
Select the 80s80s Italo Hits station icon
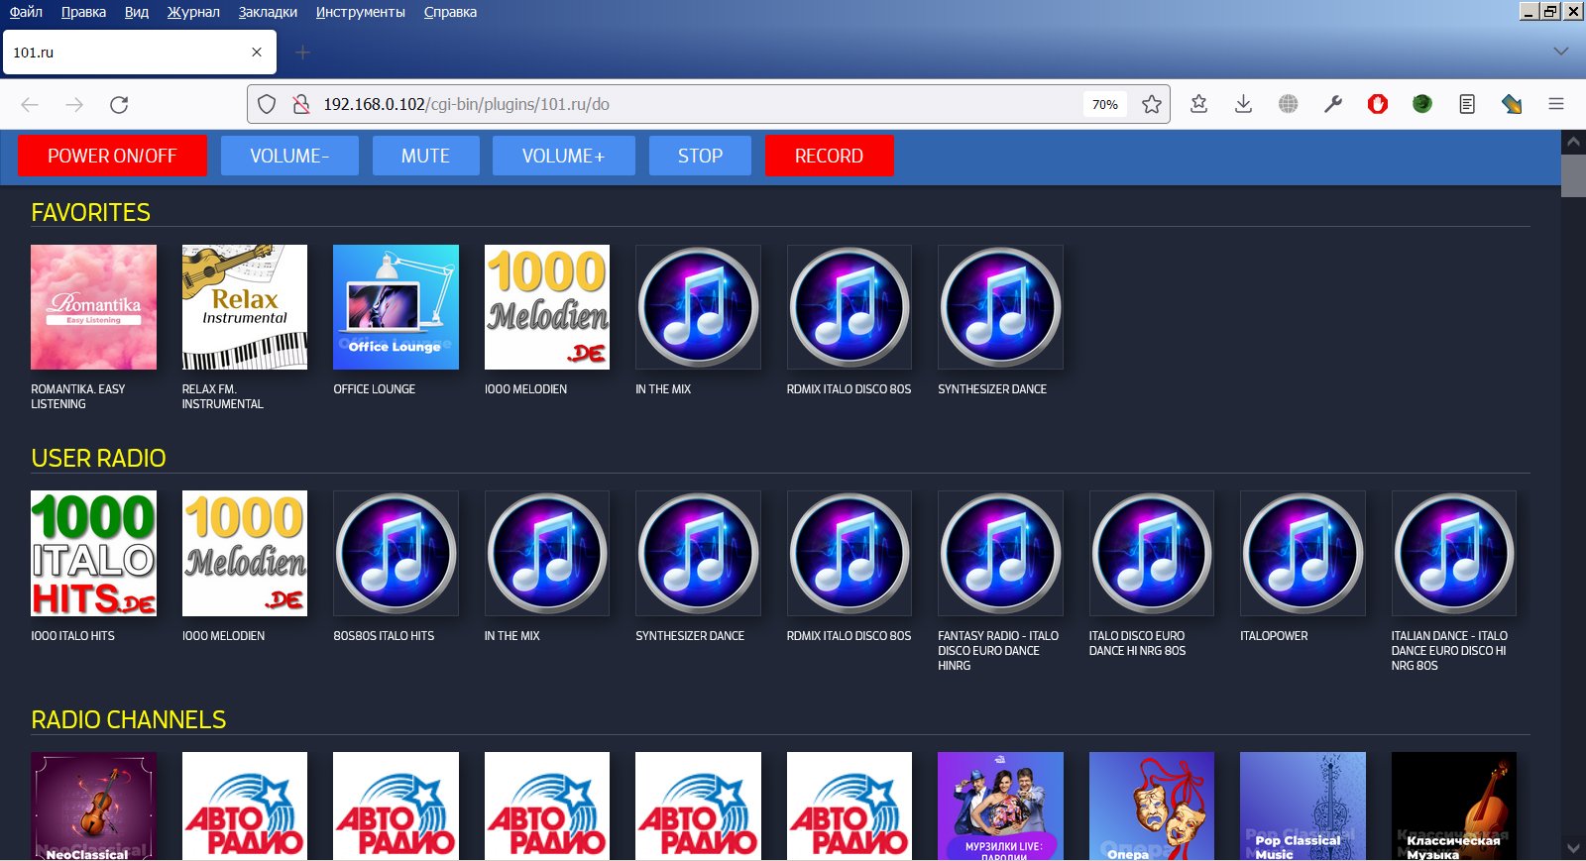pyautogui.click(x=396, y=553)
